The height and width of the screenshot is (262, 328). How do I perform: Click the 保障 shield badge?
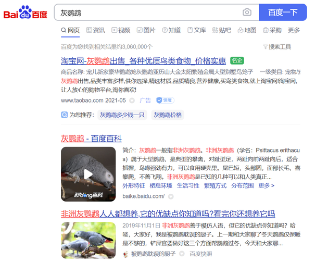(x=165, y=101)
